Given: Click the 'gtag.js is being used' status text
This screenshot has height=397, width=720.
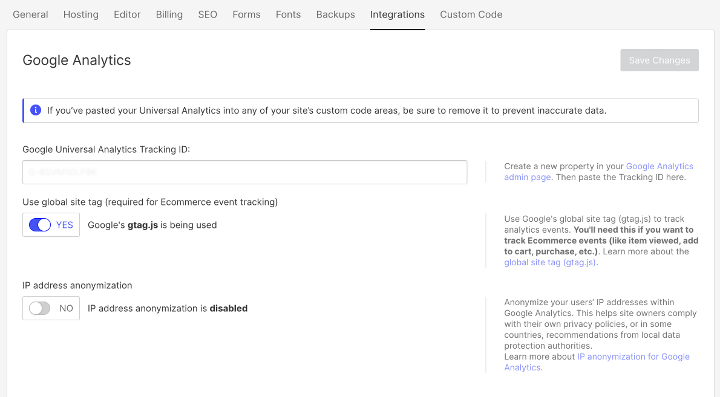Looking at the screenshot, I should point(152,225).
